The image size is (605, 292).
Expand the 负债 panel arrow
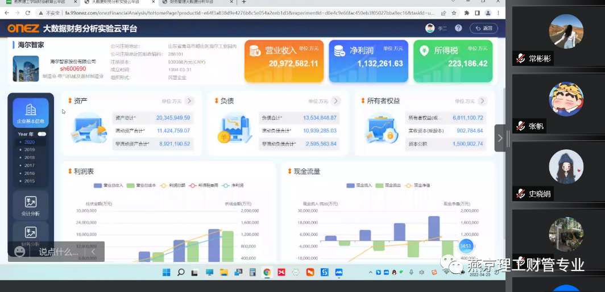coord(336,101)
